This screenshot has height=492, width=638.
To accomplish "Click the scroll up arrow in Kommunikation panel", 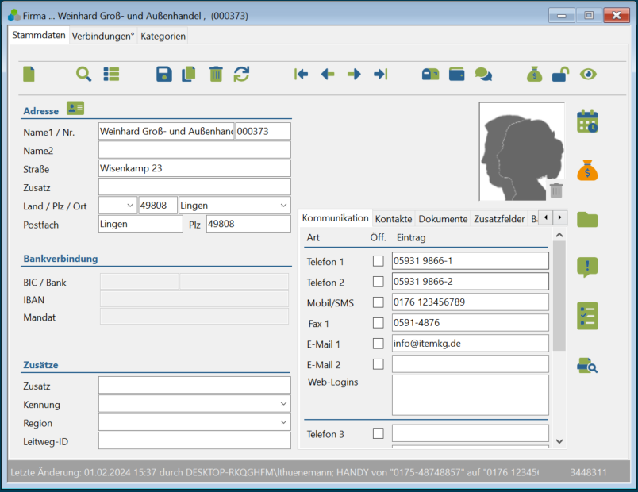I will point(559,235).
